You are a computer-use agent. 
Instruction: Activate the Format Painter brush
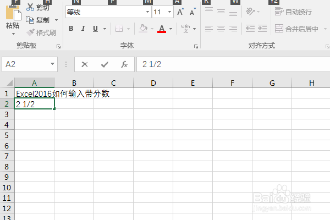point(41,32)
